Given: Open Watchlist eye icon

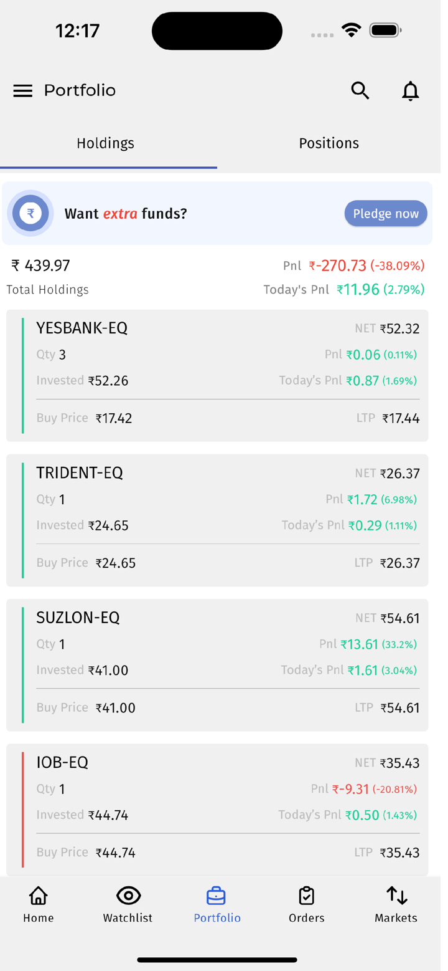Looking at the screenshot, I should click(128, 896).
